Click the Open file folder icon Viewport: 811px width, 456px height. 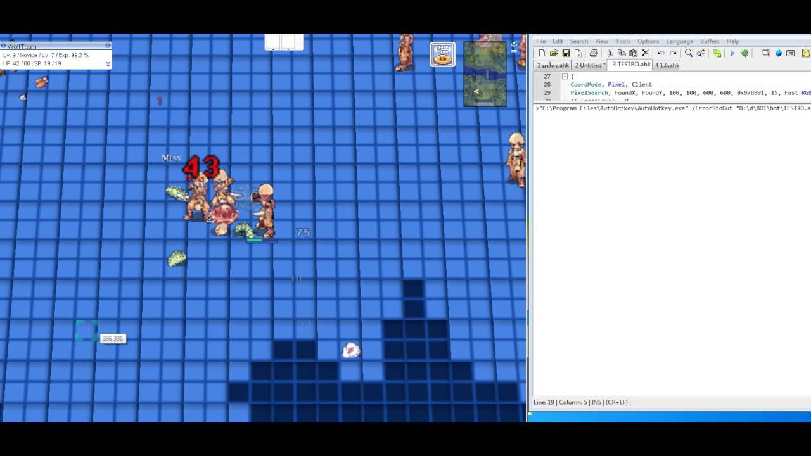tap(554, 53)
